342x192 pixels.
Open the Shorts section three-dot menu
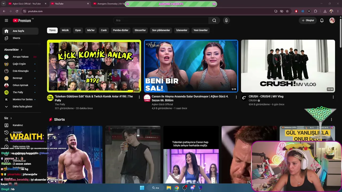(x=332, y=119)
